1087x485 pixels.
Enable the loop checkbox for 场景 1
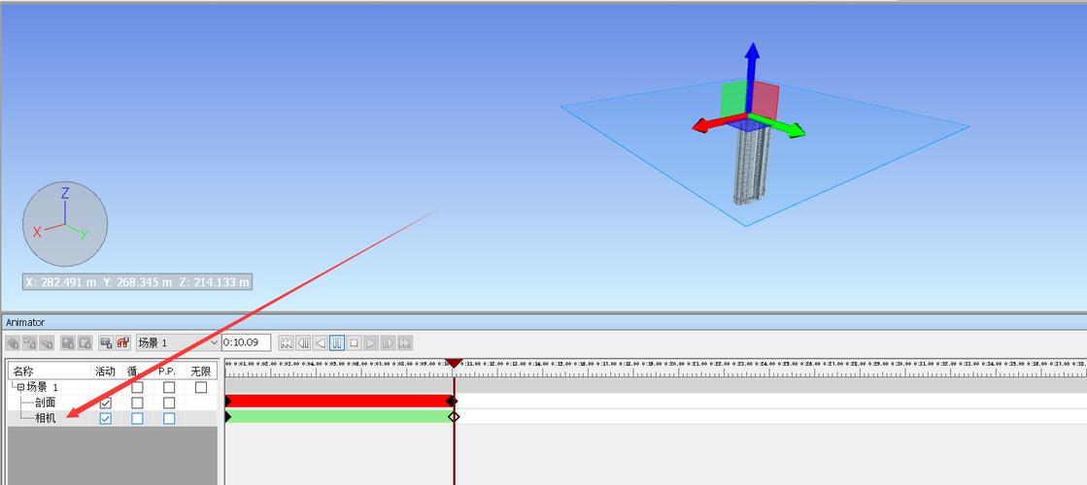pyautogui.click(x=137, y=387)
